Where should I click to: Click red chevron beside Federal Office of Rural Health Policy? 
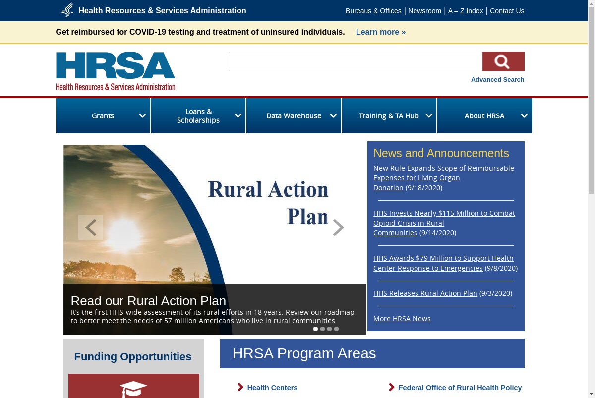click(x=392, y=387)
